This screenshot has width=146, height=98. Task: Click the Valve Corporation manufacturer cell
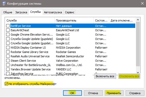point(67,61)
